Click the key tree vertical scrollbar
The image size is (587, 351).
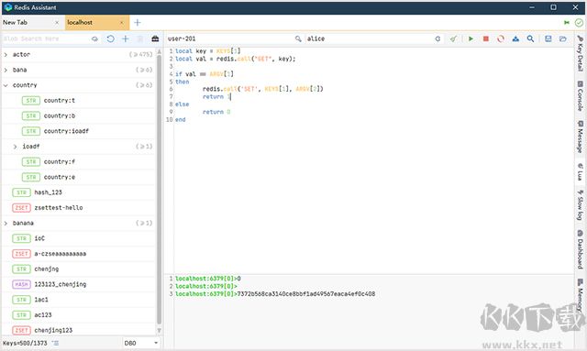(159, 191)
